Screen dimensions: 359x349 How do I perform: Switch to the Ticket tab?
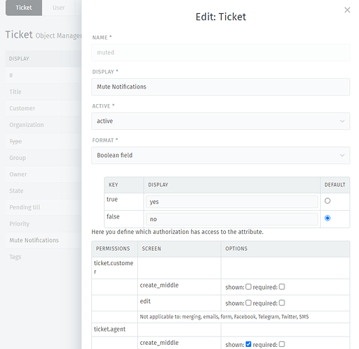(24, 8)
